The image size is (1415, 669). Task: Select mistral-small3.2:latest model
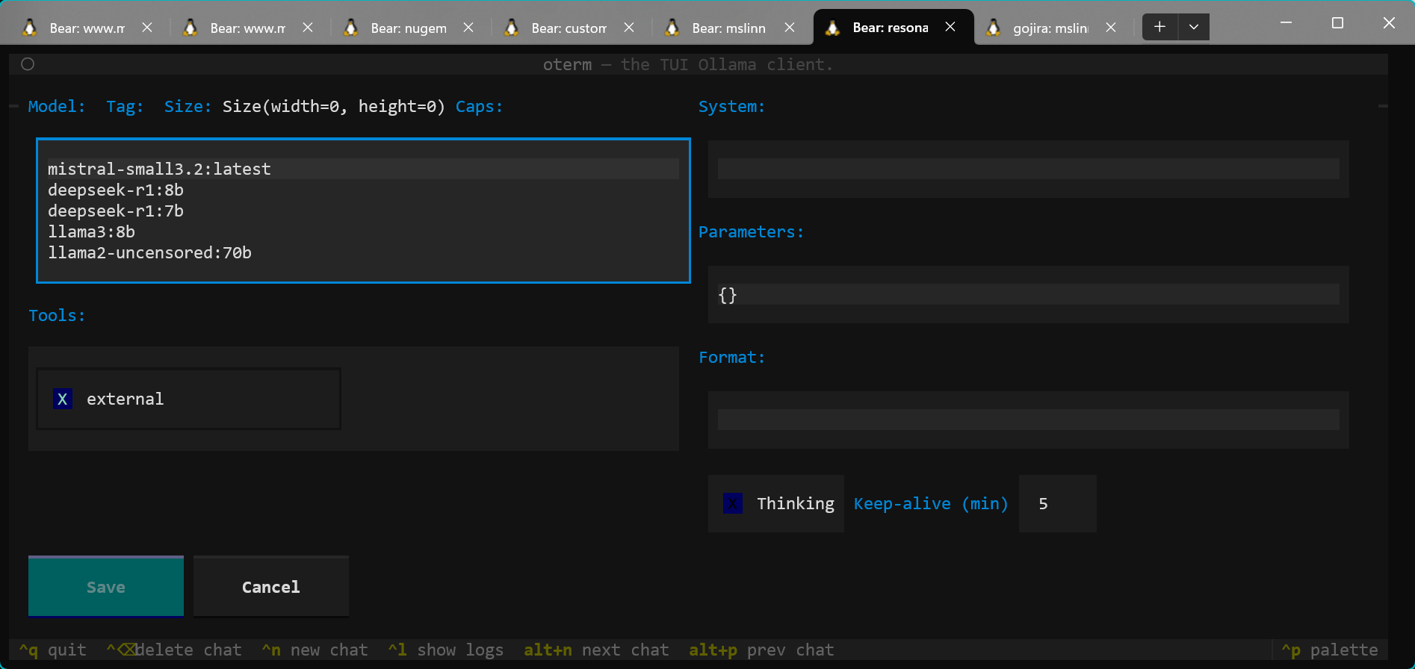tap(159, 169)
